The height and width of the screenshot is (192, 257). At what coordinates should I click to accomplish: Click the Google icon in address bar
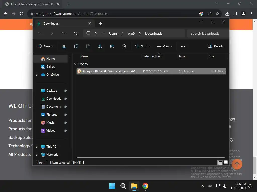point(201,14)
